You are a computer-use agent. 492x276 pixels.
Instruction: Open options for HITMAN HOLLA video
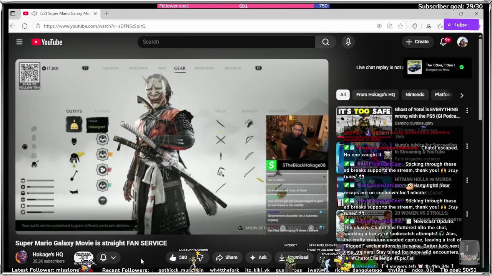click(x=467, y=180)
